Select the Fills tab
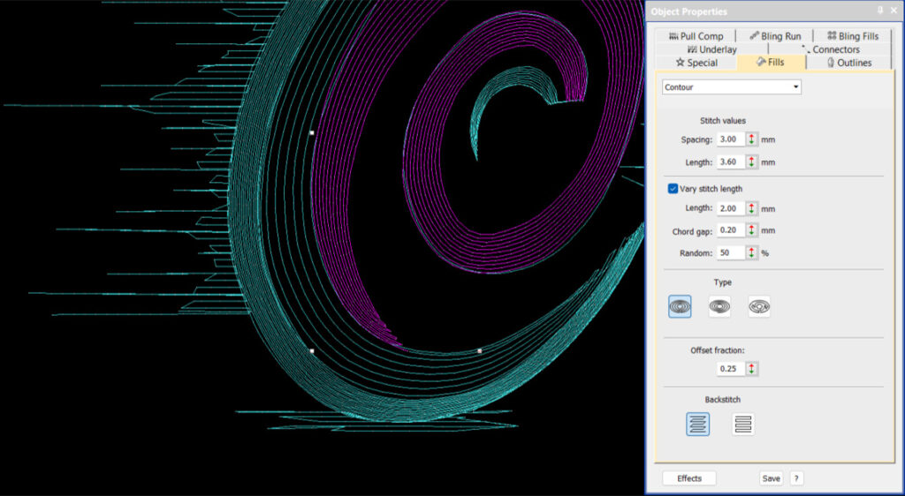This screenshot has width=905, height=496. pyautogui.click(x=771, y=62)
